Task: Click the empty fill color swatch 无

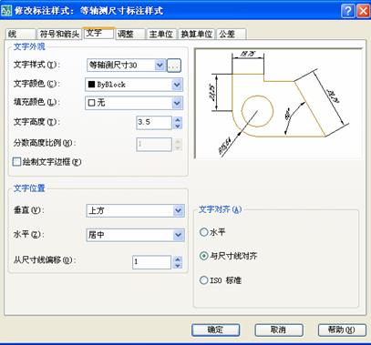Action: click(91, 103)
